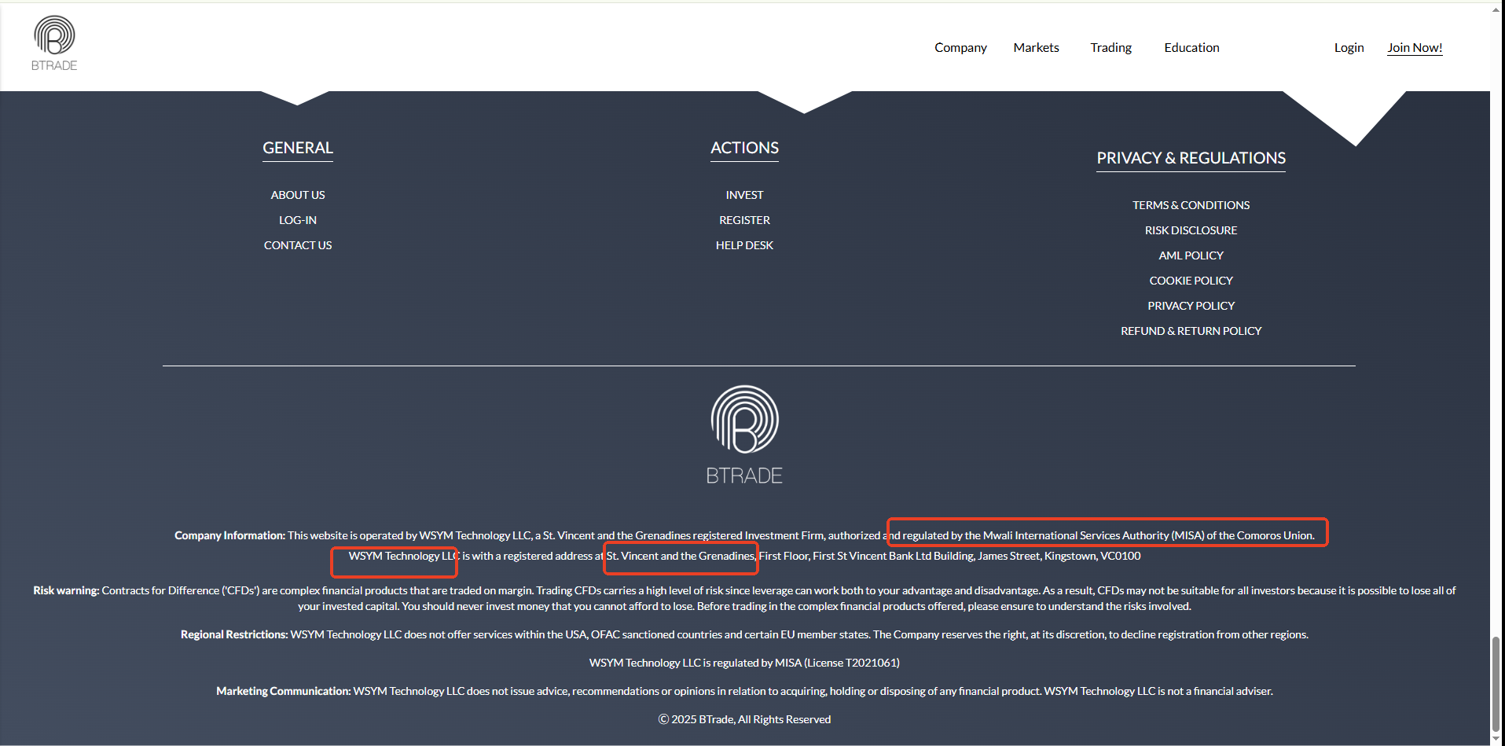1505x746 pixels.
Task: Open the Education navigation menu
Action: (x=1191, y=48)
